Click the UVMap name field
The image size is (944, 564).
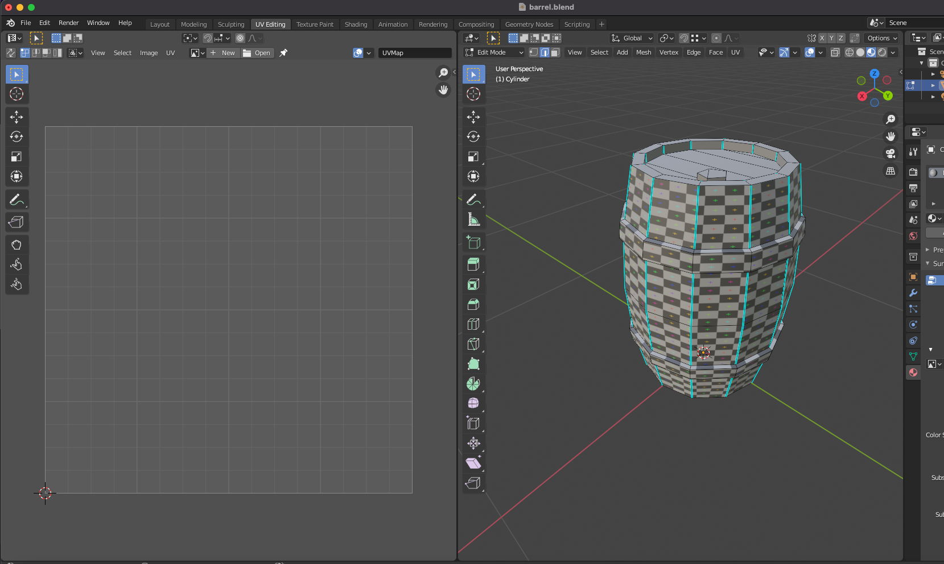(415, 53)
